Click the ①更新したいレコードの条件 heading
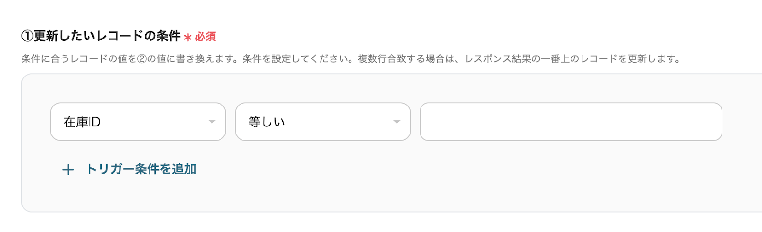This screenshot has width=762, height=232. coord(107,36)
